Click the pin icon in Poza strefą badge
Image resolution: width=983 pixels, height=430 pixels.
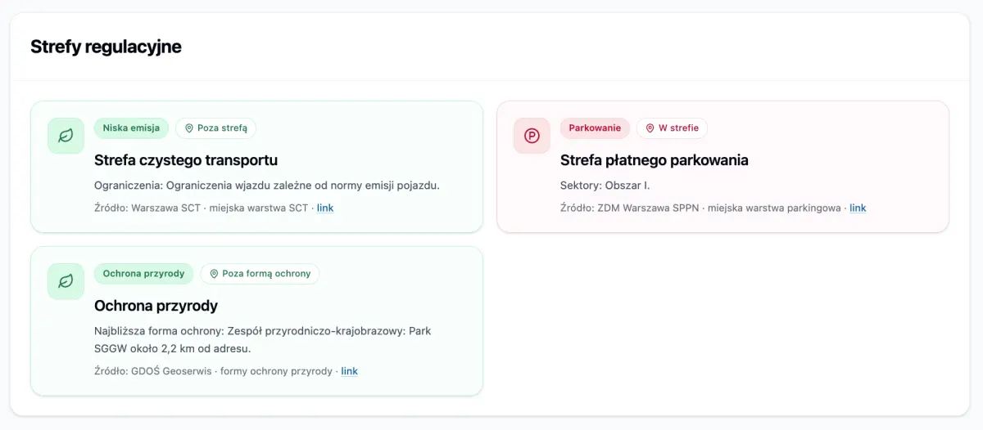click(x=189, y=128)
